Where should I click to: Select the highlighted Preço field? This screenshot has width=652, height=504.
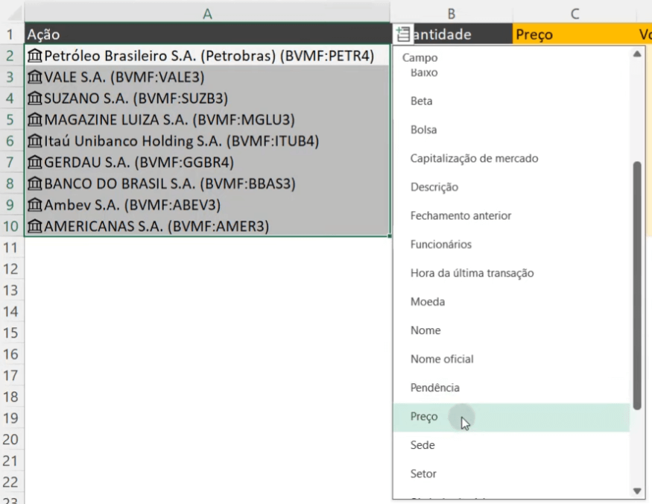(511, 417)
